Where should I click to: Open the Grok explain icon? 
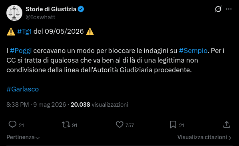[218, 9]
